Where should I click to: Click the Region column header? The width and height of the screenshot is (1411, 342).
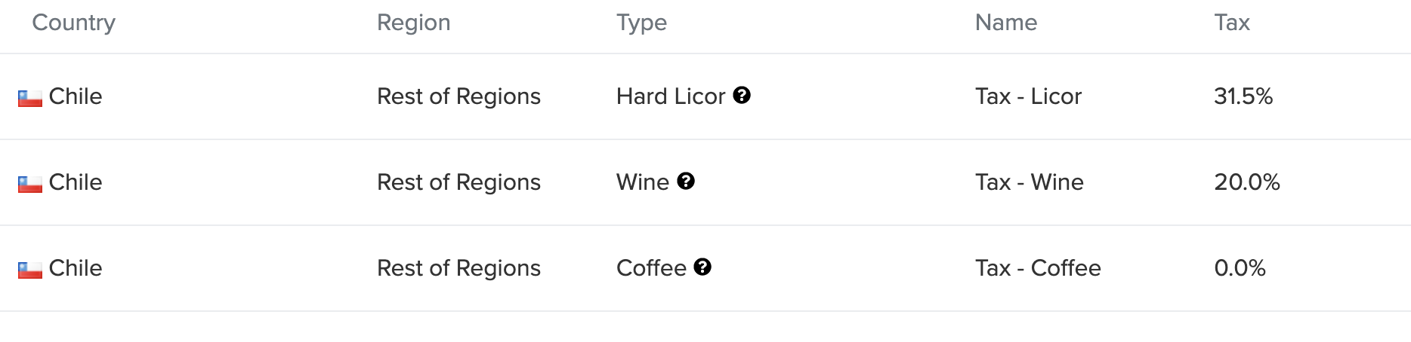pos(413,23)
